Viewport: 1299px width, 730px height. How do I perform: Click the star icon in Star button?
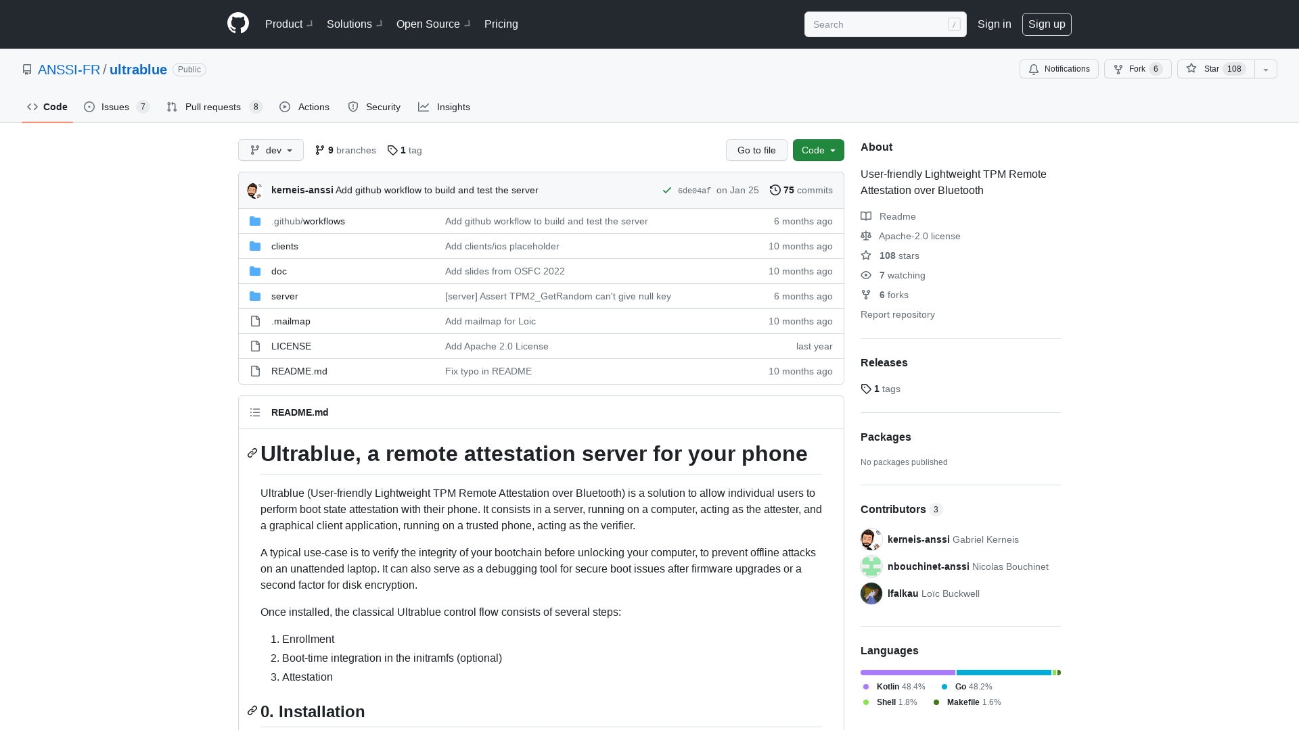click(1191, 68)
